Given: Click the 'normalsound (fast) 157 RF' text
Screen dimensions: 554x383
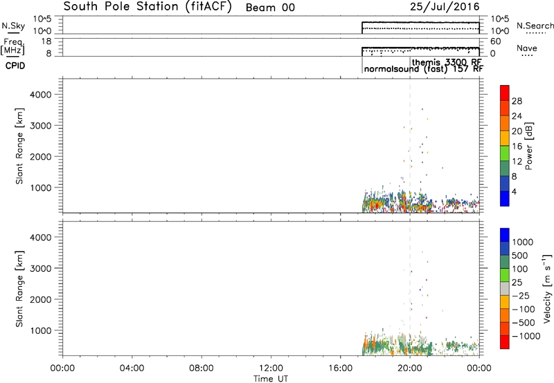Looking at the screenshot, I should pyautogui.click(x=424, y=68).
